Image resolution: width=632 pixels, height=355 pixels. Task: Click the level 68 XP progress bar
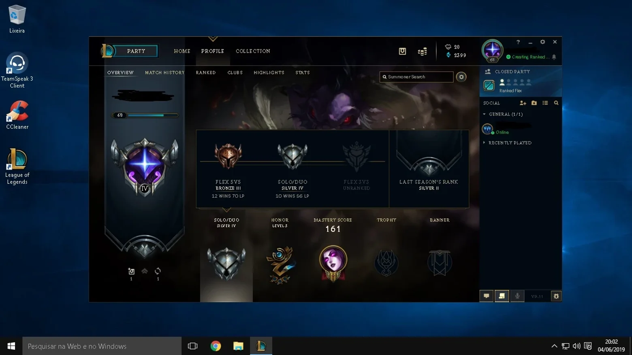point(145,115)
